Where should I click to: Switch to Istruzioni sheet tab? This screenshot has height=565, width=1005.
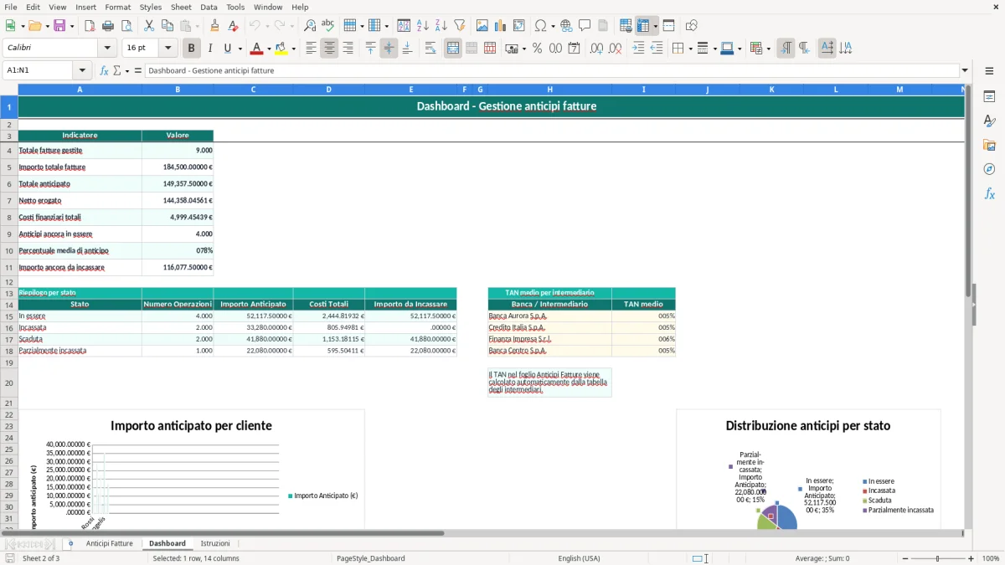click(215, 543)
